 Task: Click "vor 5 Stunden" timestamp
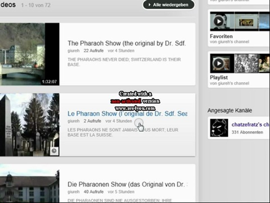[x=121, y=192]
